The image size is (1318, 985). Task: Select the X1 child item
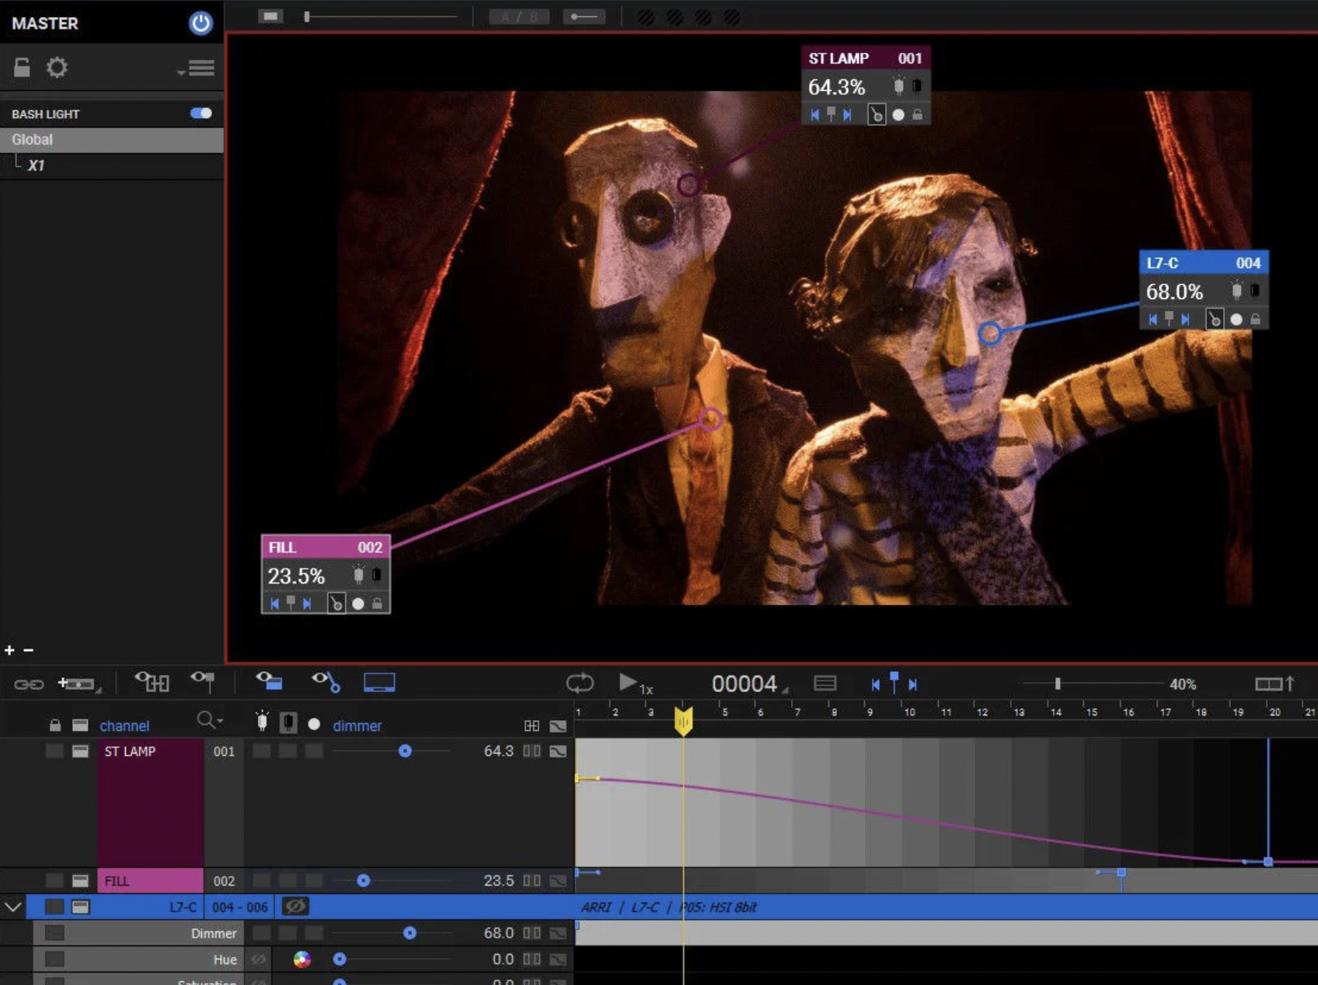click(37, 165)
